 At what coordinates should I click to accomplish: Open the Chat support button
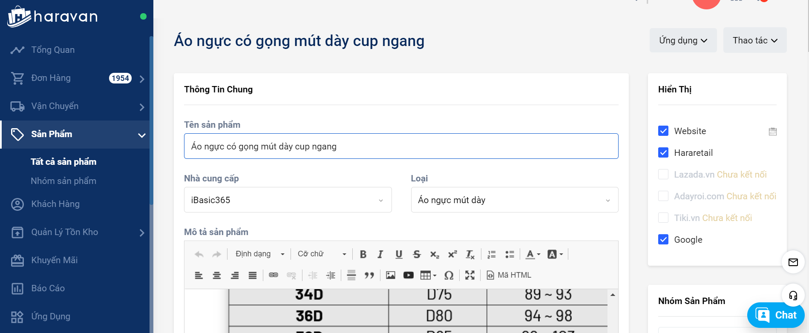point(776,315)
